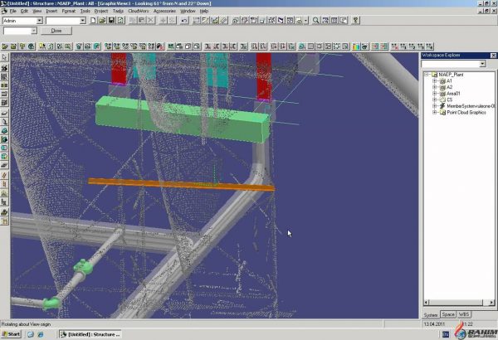
Task: Open the Accessories menu
Action: [164, 11]
